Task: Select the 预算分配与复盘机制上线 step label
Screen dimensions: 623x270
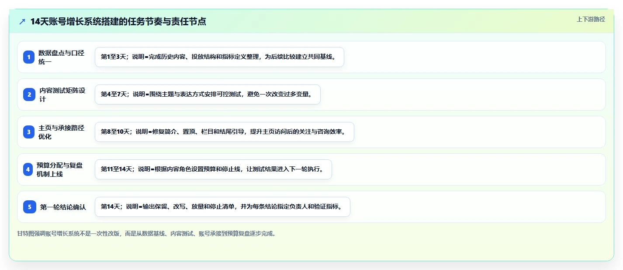Action: pos(59,169)
